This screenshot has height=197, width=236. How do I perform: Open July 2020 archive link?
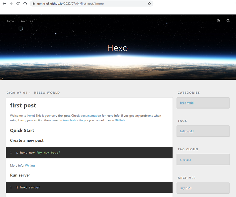click(x=186, y=188)
